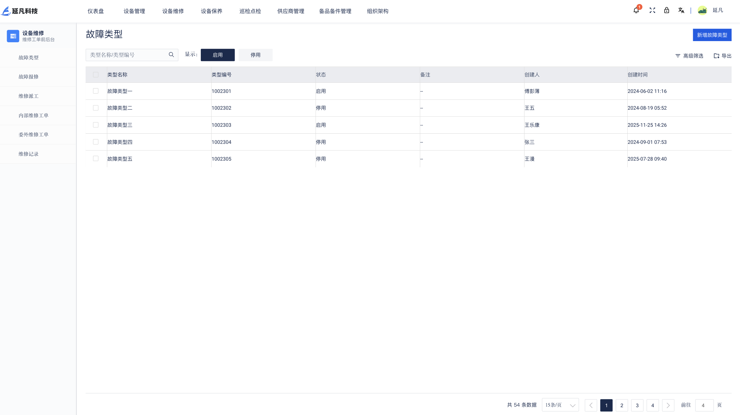
Task: Open the language translation icon
Action: pyautogui.click(x=681, y=10)
